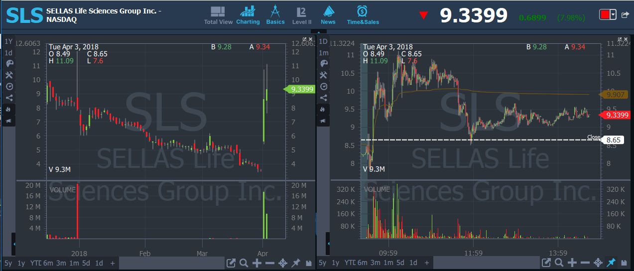Open Time&Sales window
The height and width of the screenshot is (271, 634).
[x=362, y=15]
